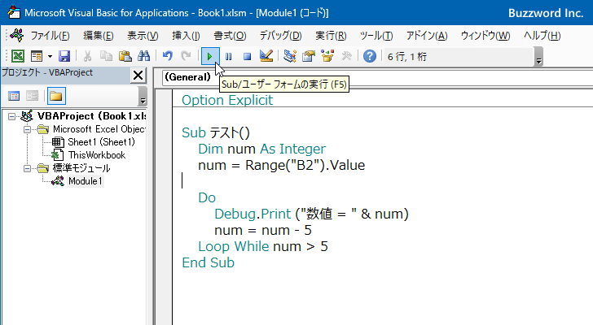Click the Reset stop icon
Viewport: 593px width, 325px height.
pos(247,57)
